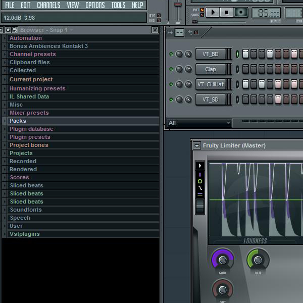Mute the VT_SD channel LED
303x303 pixels.
[171, 99]
